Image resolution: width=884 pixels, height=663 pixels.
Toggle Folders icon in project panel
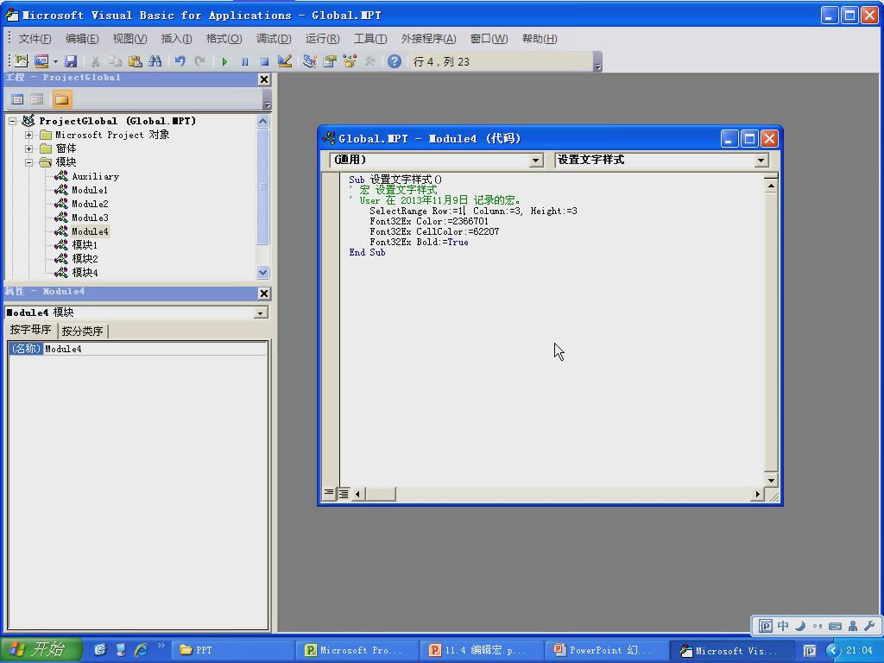61,100
